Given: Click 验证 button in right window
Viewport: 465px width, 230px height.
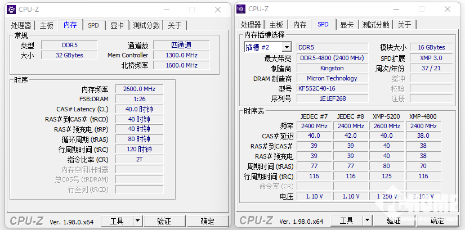Looking at the screenshot, I should 394,221.
